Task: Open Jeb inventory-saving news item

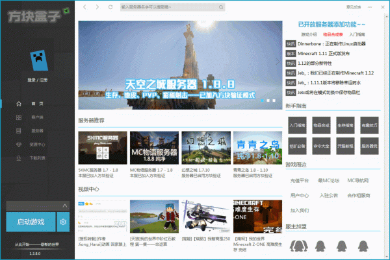Action: point(329,93)
